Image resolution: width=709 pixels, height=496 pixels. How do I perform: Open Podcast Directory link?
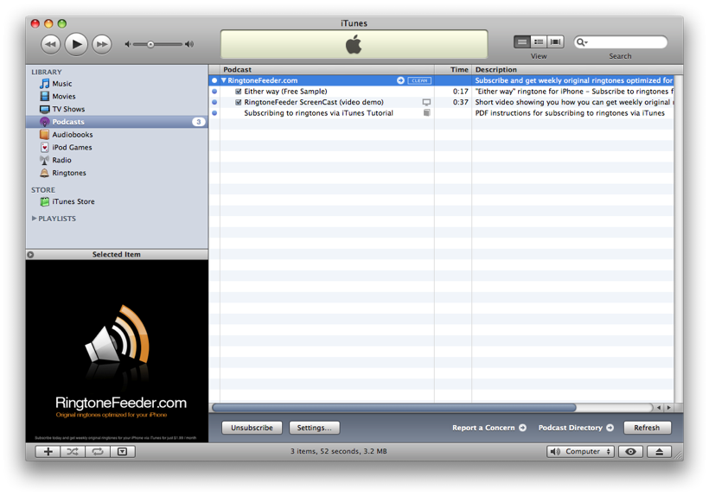click(x=576, y=428)
